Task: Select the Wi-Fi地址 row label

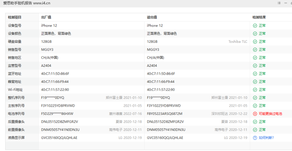Action: pos(15,90)
